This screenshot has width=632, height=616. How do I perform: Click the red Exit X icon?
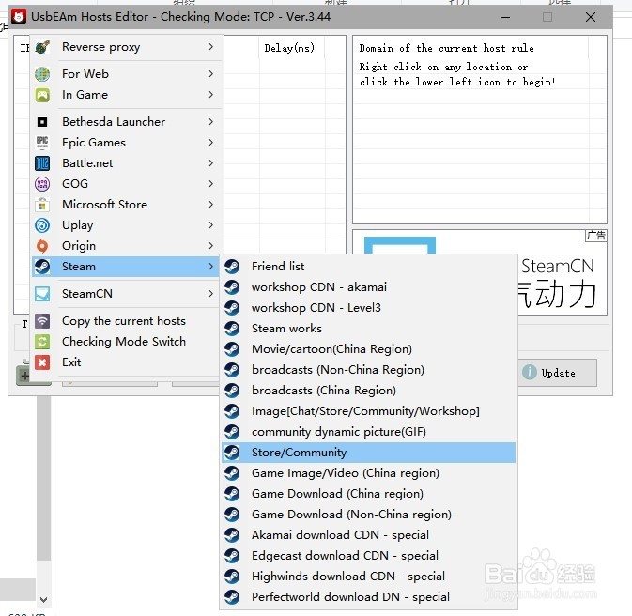coord(42,362)
